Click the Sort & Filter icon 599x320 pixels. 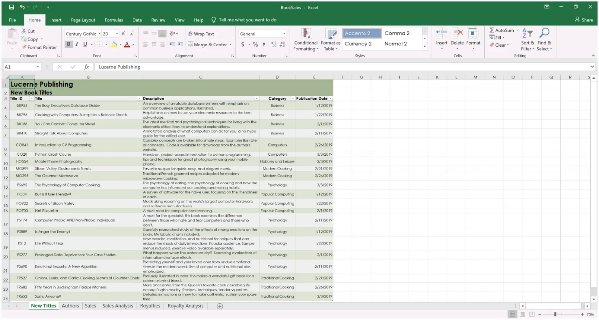click(x=527, y=34)
